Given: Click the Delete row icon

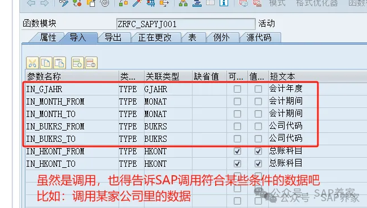Looking at the screenshot, I should (91, 63).
